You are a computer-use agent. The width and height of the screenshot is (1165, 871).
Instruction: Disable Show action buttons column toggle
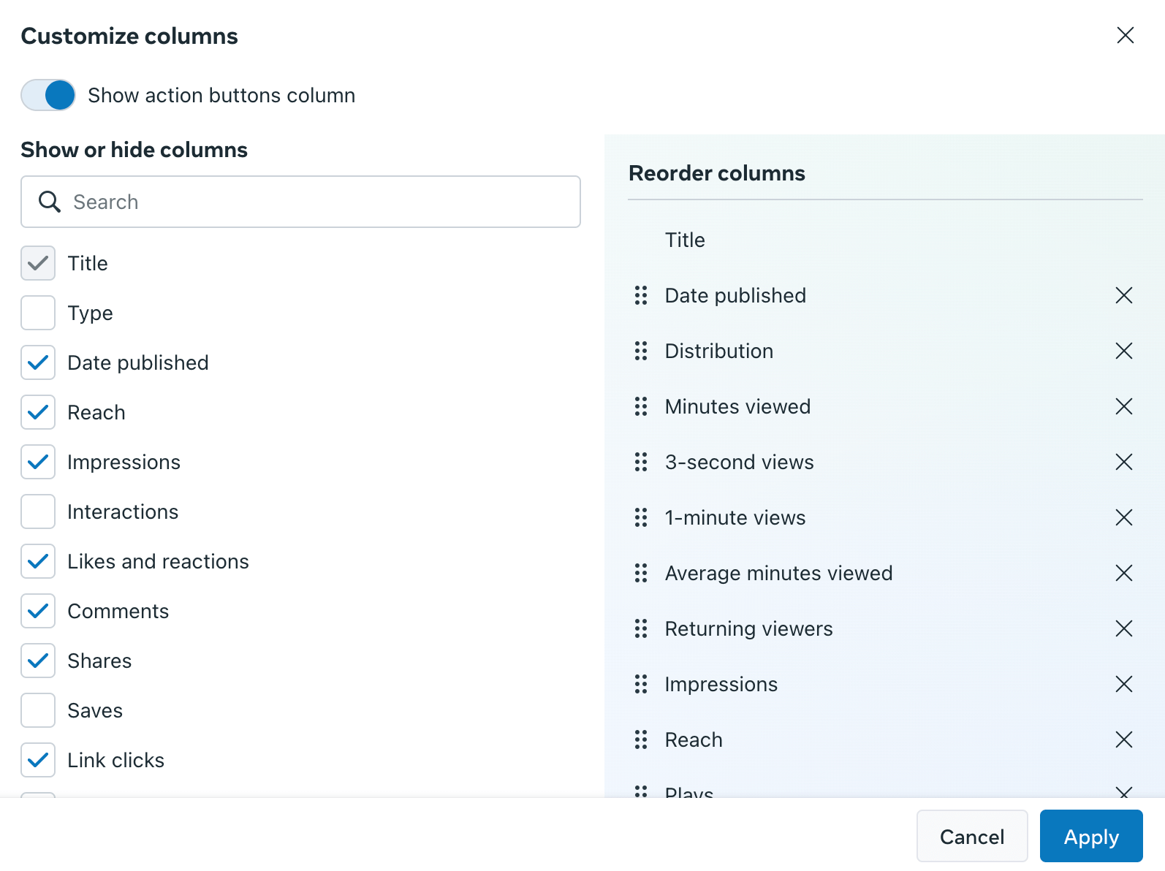pos(48,95)
